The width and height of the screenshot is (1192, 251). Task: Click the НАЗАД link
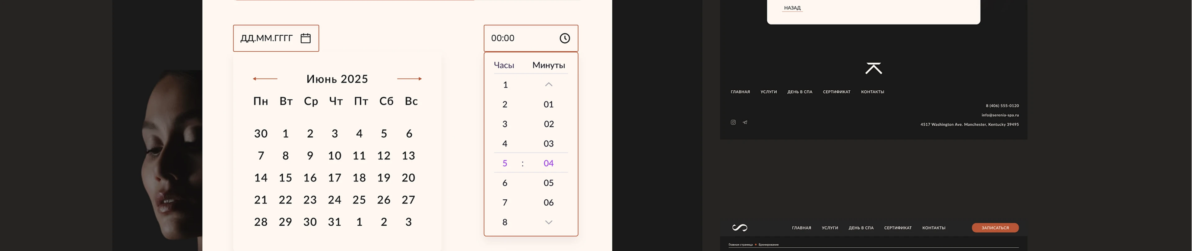[792, 8]
